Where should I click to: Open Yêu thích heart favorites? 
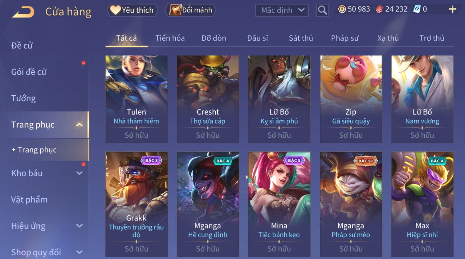pyautogui.click(x=133, y=10)
